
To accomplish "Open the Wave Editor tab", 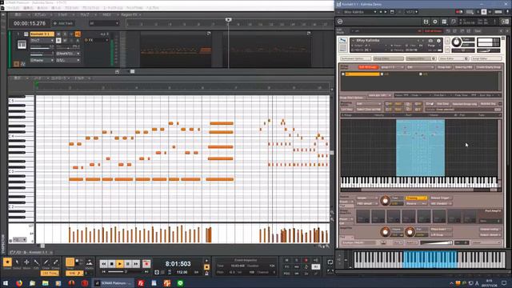I will [454, 58].
